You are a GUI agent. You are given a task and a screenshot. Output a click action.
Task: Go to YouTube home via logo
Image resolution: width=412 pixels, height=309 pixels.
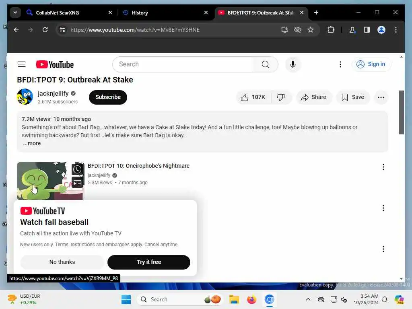[x=55, y=64]
